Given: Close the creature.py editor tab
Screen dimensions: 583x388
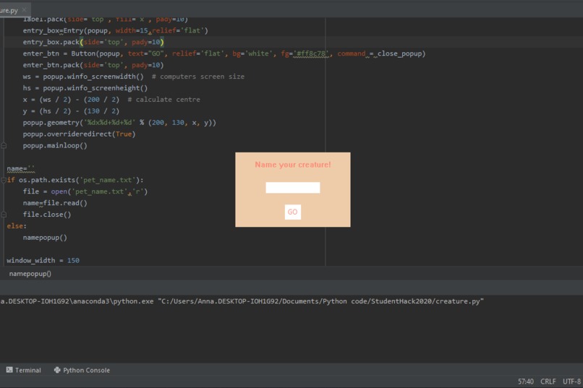Looking at the screenshot, I should [24, 10].
